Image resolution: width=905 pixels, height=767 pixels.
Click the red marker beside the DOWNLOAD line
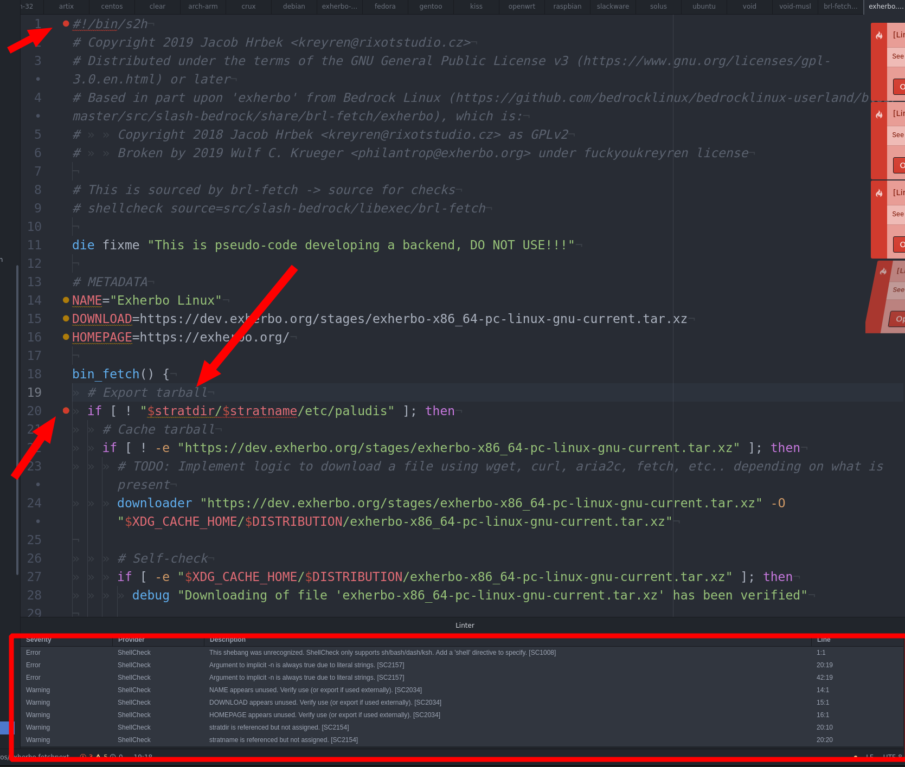pos(66,318)
